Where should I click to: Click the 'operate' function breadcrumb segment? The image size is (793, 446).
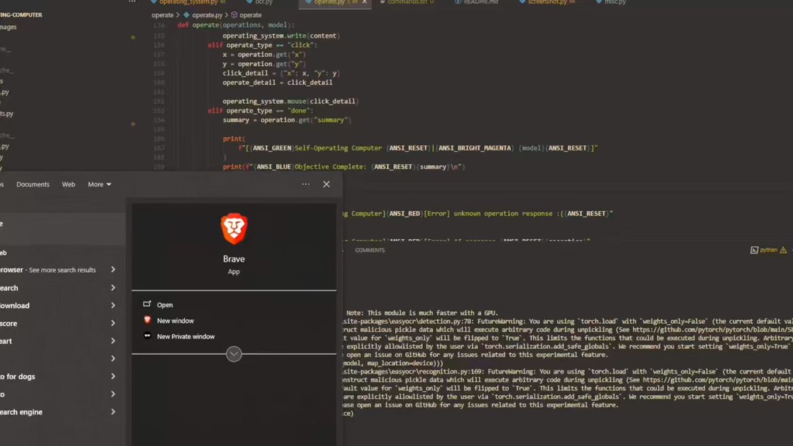tap(250, 15)
